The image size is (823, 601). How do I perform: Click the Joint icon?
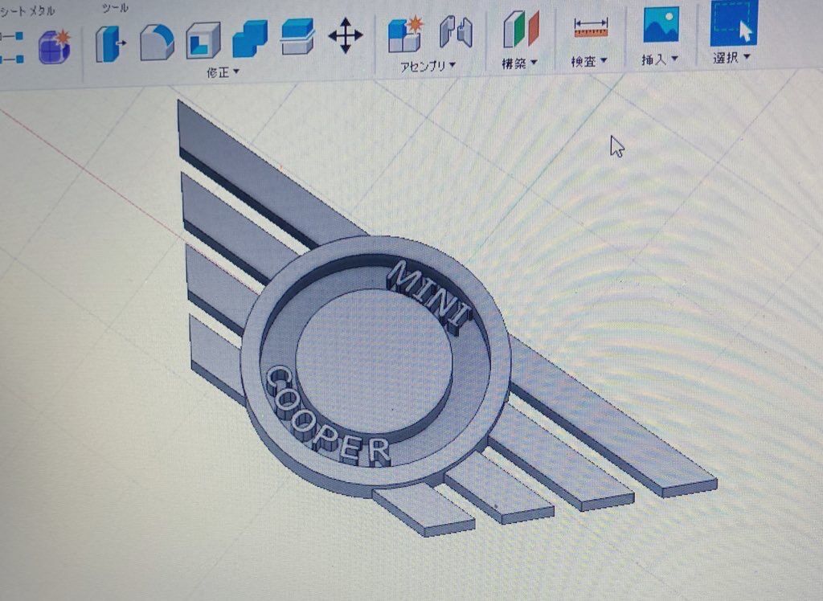click(455, 33)
